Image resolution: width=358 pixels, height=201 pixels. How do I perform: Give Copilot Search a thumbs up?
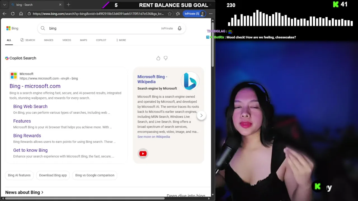click(x=158, y=58)
